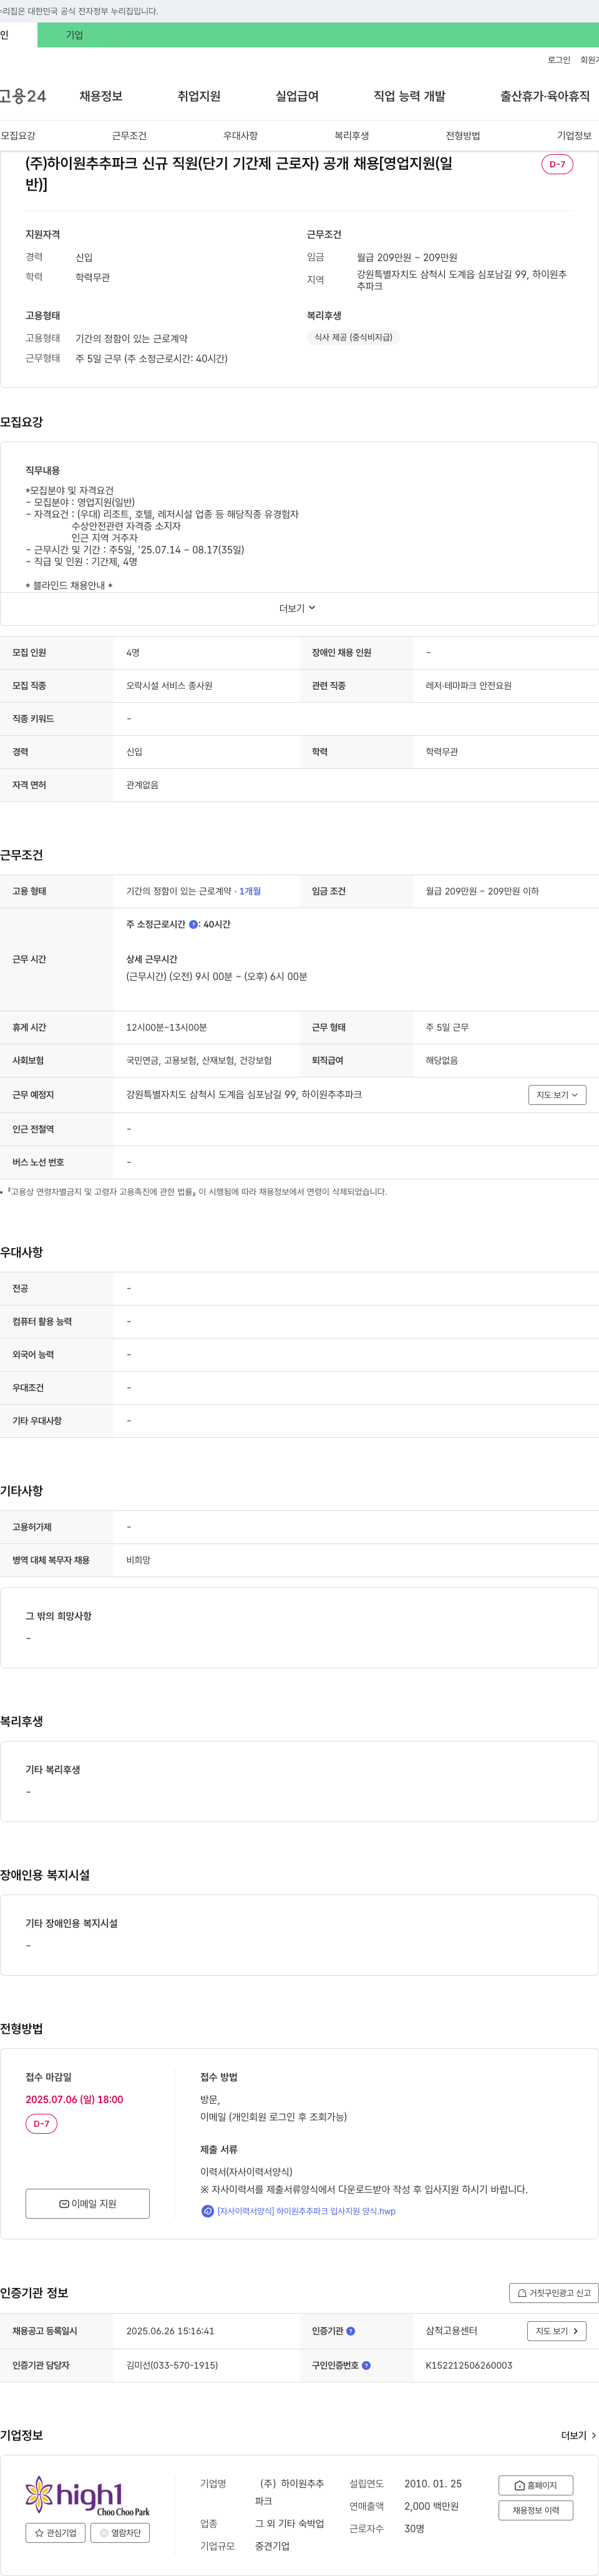Image resolution: width=599 pixels, height=2576 pixels.
Task: Jump to the 모집요강 section tab
Action: tap(18, 135)
